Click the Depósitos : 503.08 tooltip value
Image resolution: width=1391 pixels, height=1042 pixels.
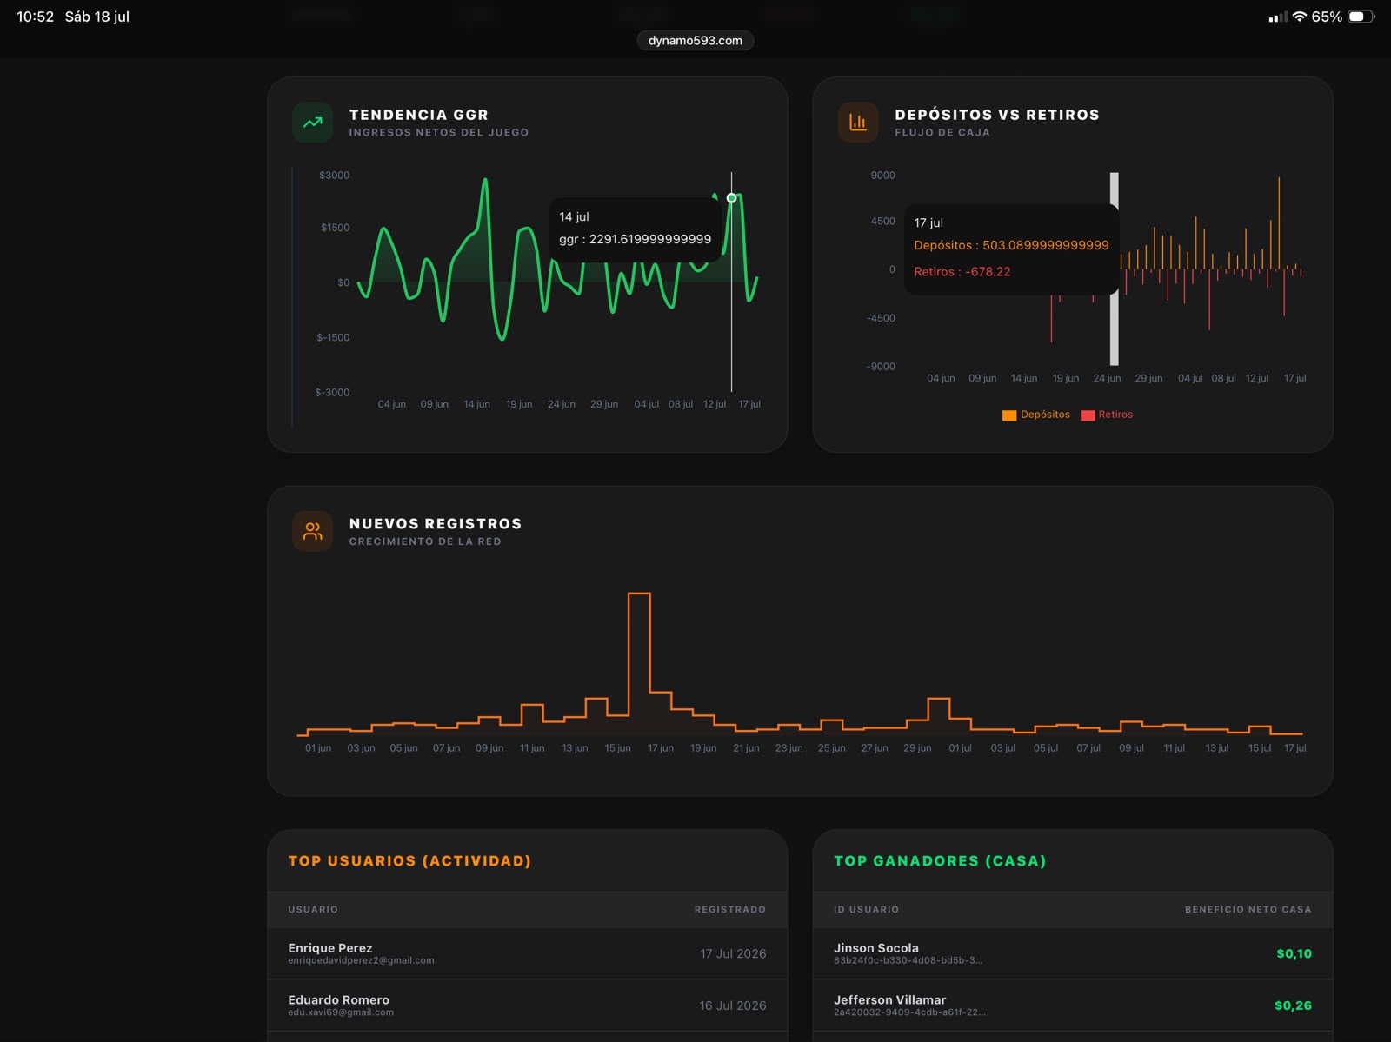(1011, 246)
